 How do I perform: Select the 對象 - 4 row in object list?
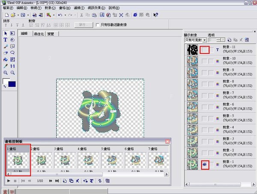point(220,130)
